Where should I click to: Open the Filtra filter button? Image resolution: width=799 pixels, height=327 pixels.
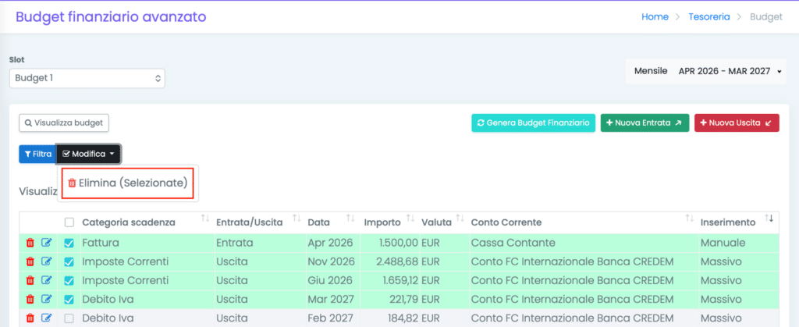point(37,155)
